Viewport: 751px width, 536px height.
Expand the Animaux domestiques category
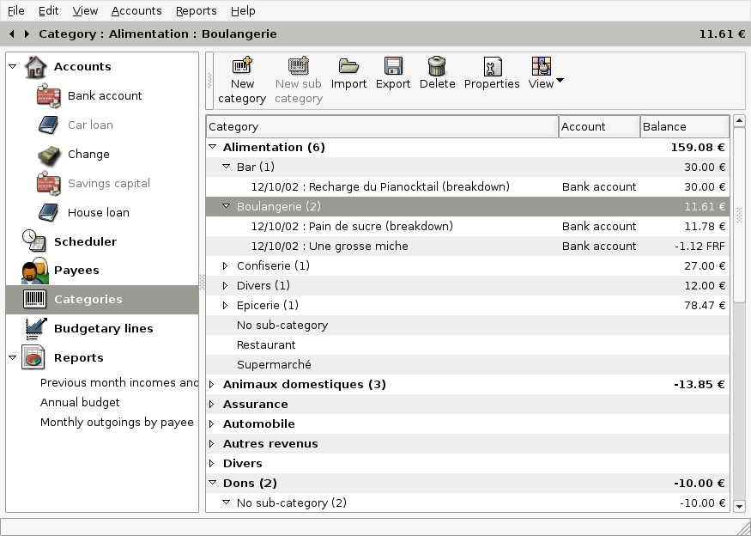click(x=212, y=384)
